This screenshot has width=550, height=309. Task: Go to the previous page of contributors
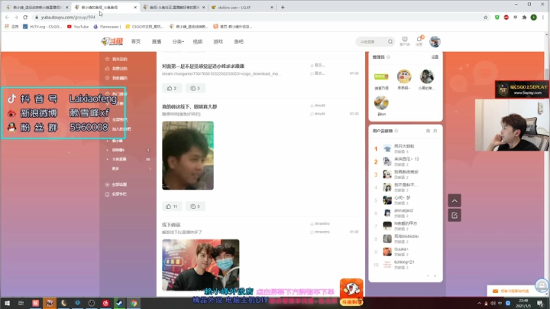(x=428, y=275)
